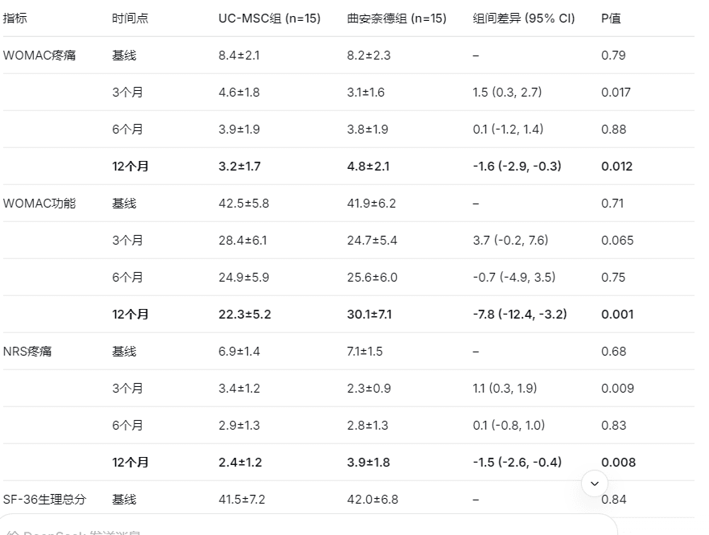Viewport: 709px width, 535px height.
Task: Click the WOMAC功能 row label
Action: [x=39, y=204]
